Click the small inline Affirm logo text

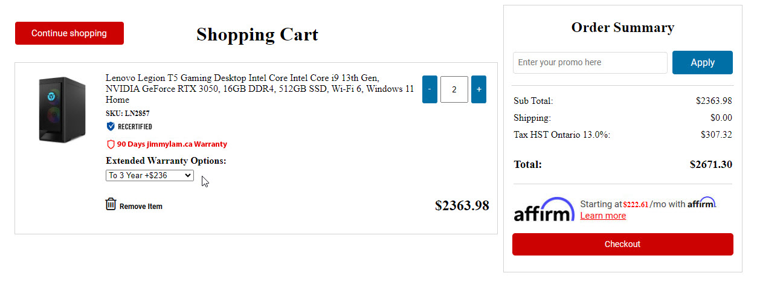(x=701, y=204)
